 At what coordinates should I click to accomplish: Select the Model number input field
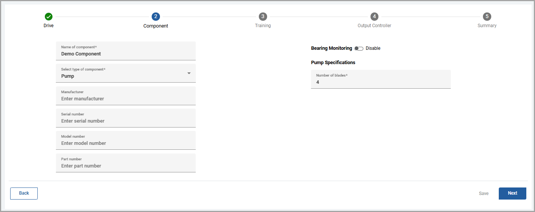pos(126,143)
